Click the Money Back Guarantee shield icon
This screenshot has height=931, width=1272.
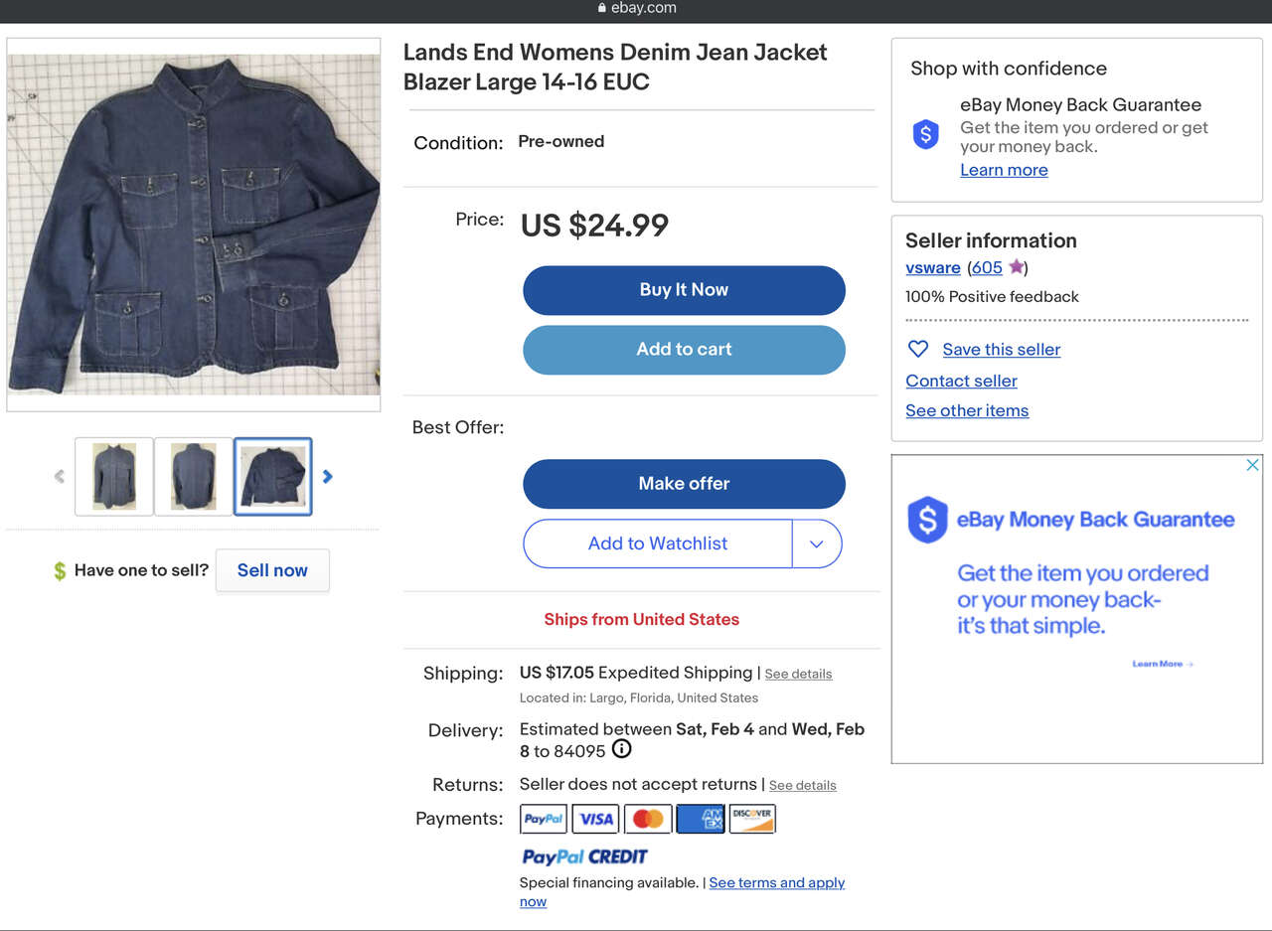(x=926, y=134)
